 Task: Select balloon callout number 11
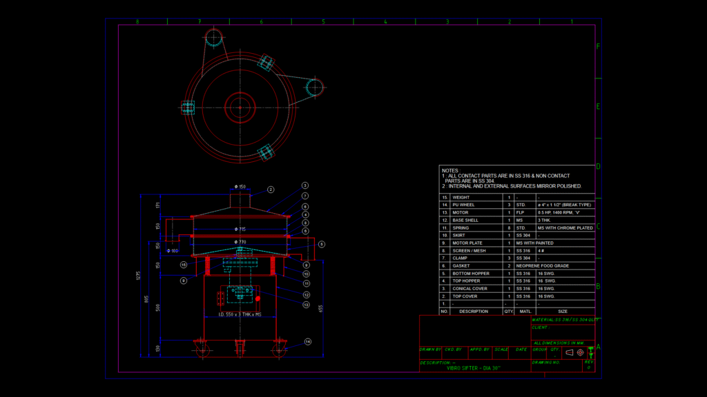pyautogui.click(x=307, y=283)
